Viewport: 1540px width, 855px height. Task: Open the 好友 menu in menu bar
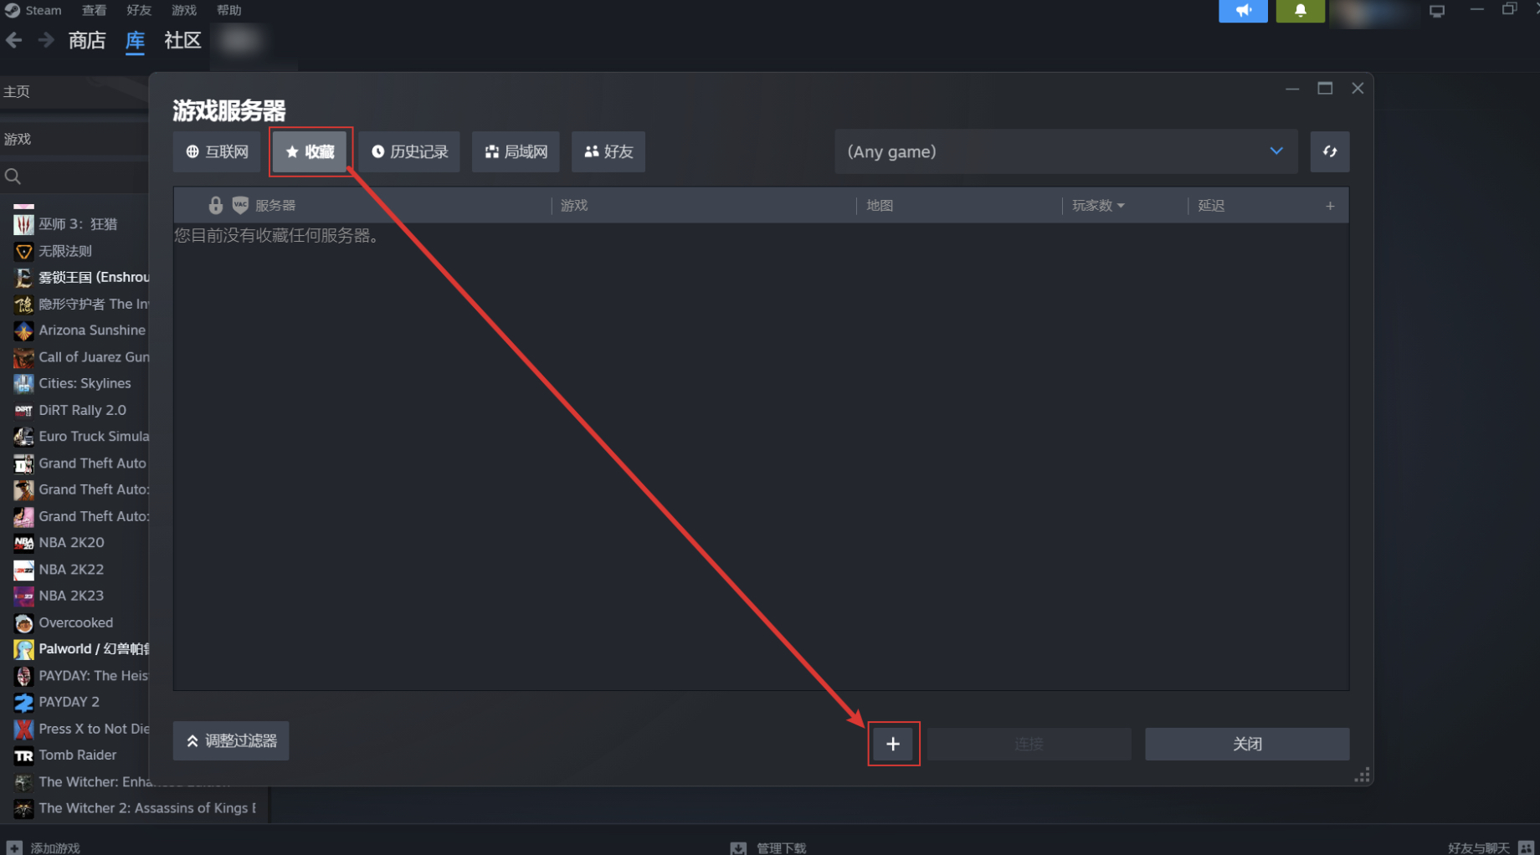[x=139, y=10]
